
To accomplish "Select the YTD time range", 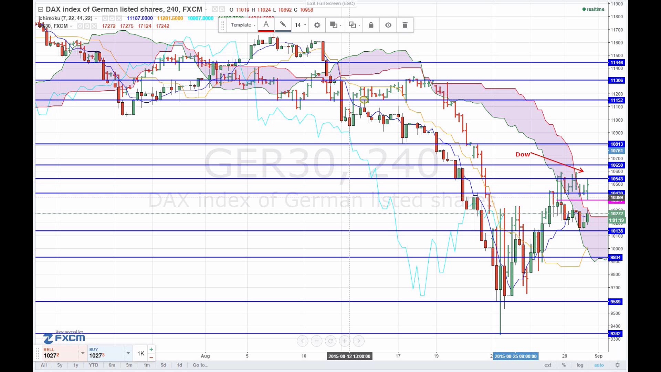I will [x=93, y=365].
